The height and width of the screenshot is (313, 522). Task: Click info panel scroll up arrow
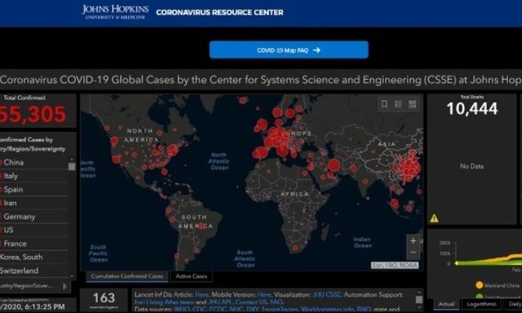click(x=419, y=293)
